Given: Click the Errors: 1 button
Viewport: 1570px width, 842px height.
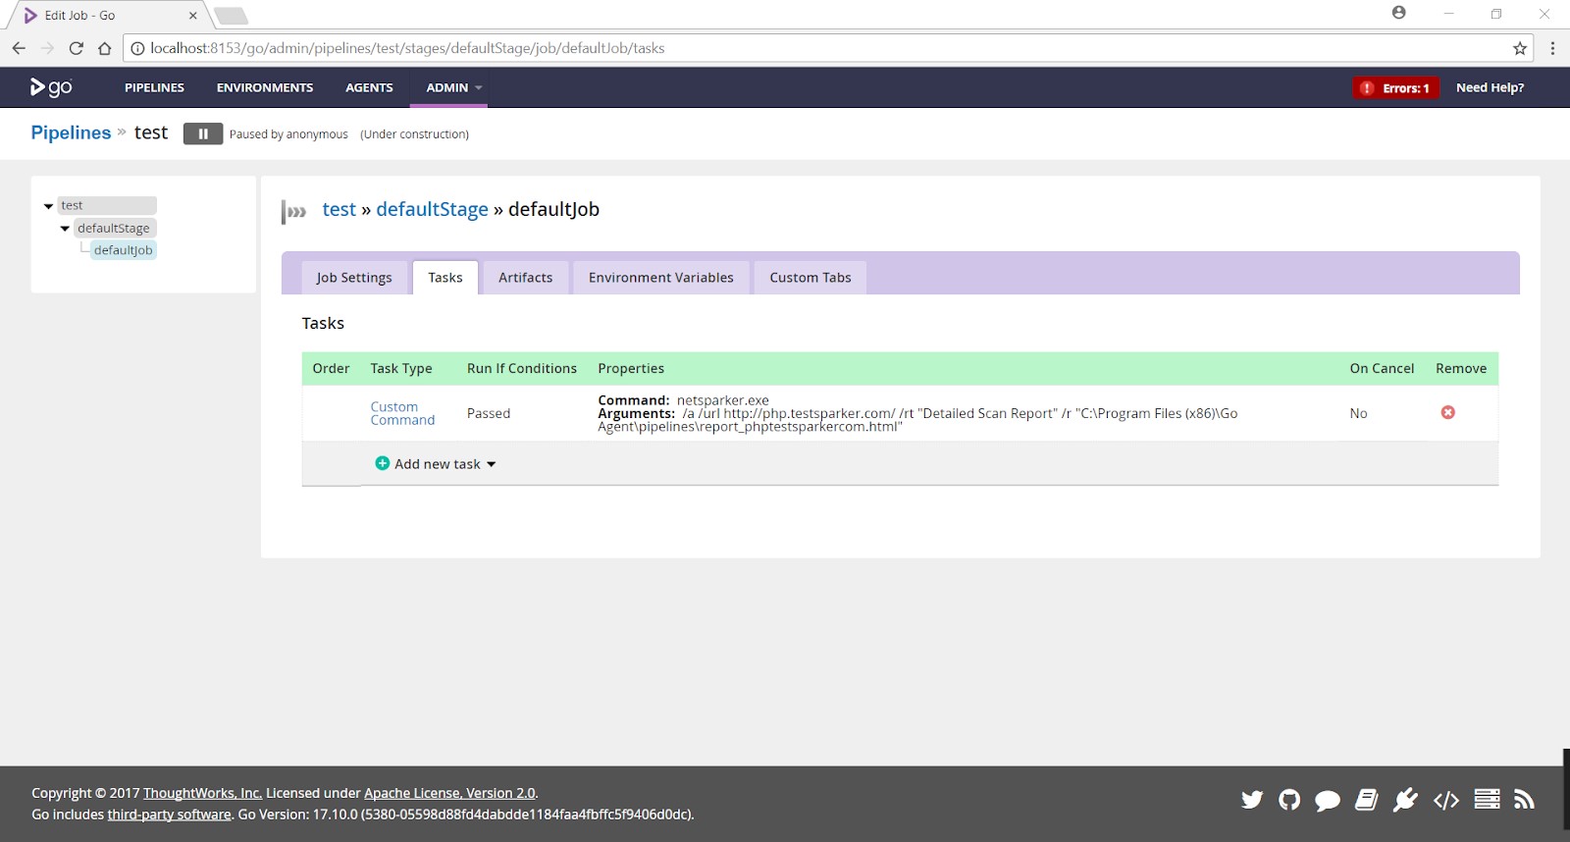Looking at the screenshot, I should click(x=1395, y=88).
